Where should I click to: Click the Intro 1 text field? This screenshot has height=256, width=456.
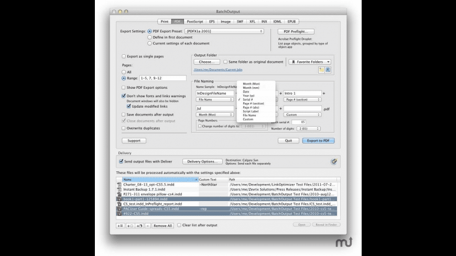click(x=302, y=94)
